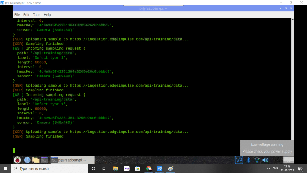Open the terminal Tabs menu
Screen dimensions: 307x173
pos(37,15)
